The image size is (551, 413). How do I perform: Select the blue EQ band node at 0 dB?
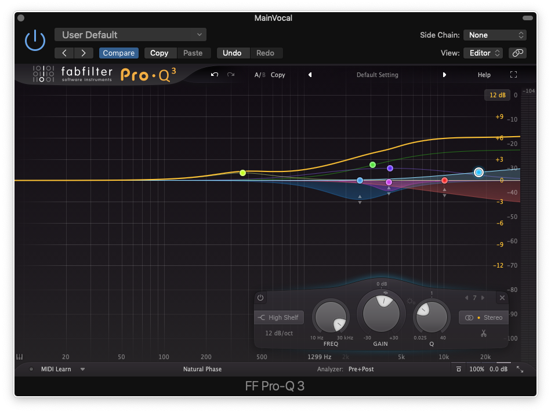click(360, 180)
